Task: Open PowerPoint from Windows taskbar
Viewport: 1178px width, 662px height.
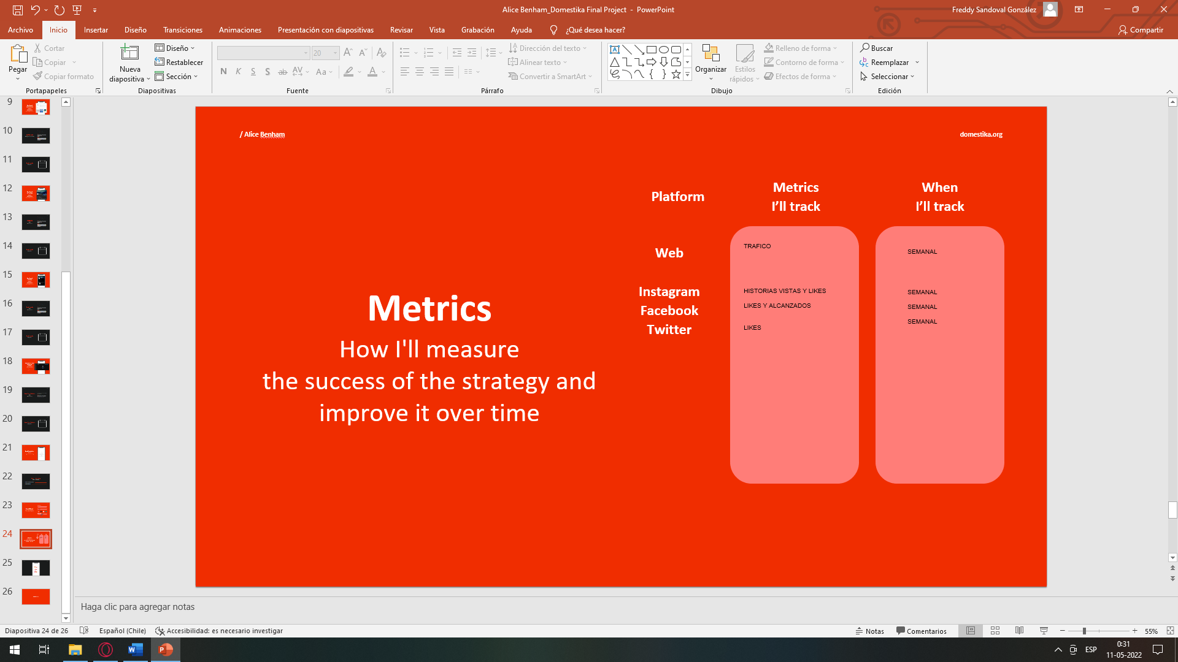Action: [166, 650]
